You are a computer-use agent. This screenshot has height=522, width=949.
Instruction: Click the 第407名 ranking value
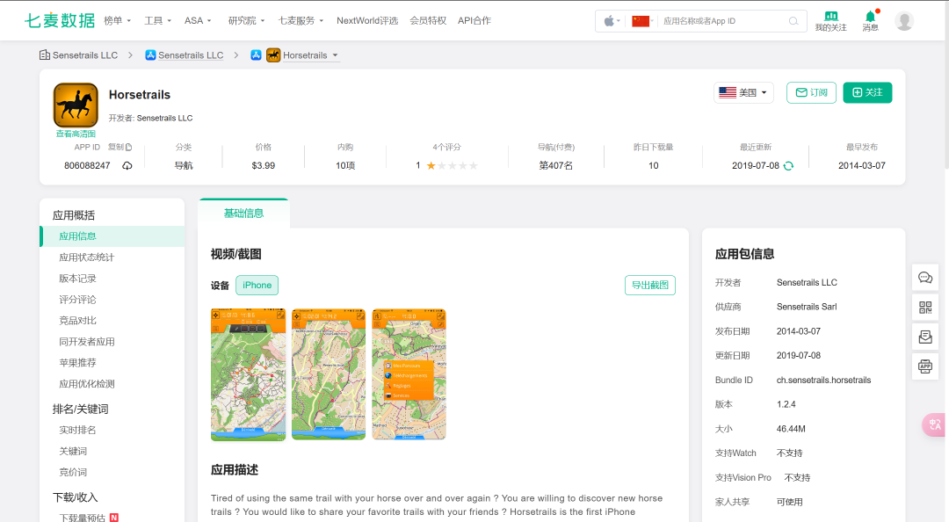(555, 165)
